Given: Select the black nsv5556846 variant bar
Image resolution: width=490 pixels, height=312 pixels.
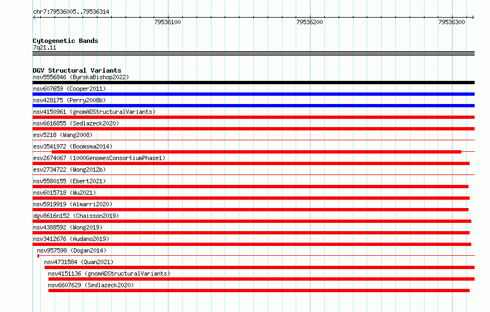Looking at the screenshot, I should (253, 83).
